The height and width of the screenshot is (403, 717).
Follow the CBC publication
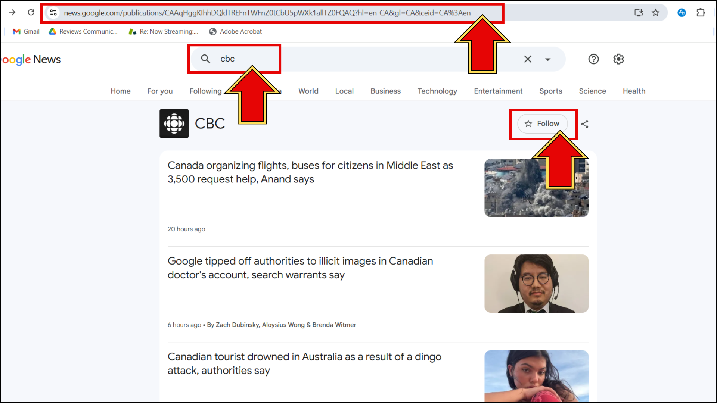coord(542,124)
